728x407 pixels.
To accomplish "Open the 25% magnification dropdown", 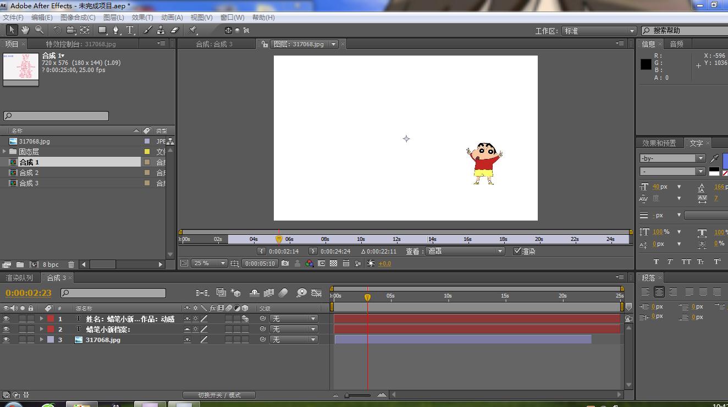I will [209, 263].
